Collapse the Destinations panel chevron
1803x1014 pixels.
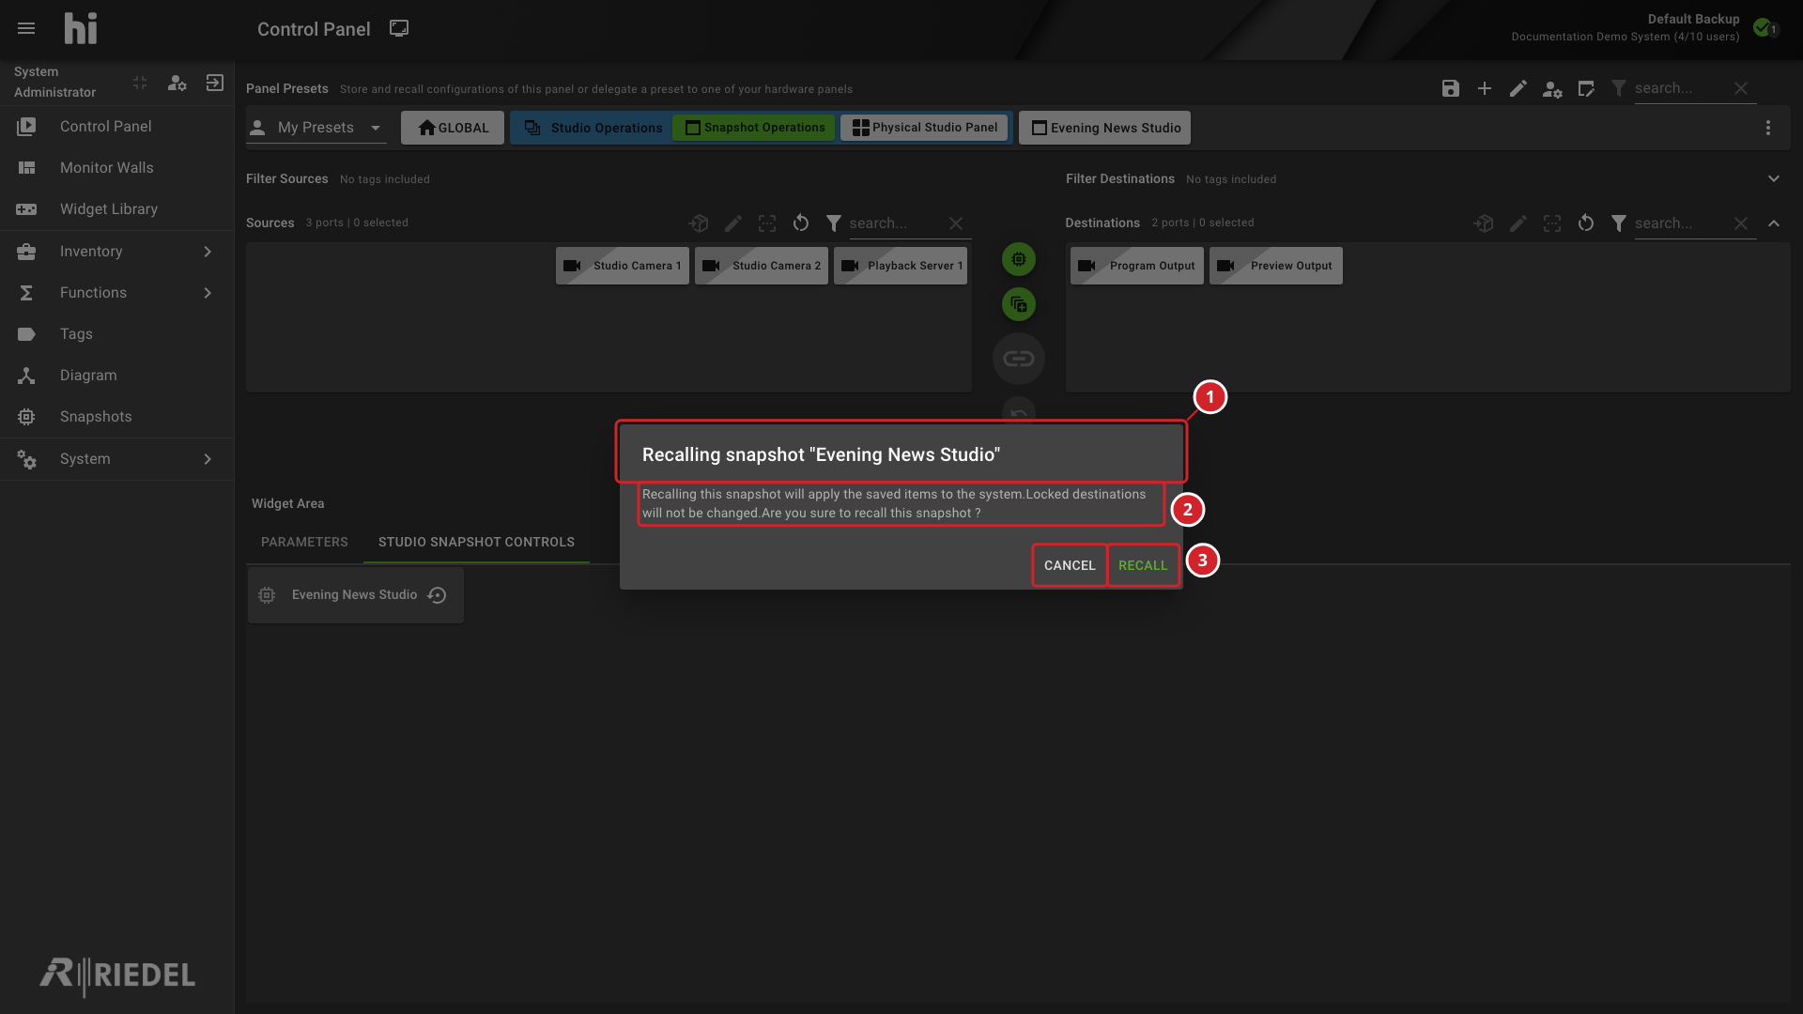(1774, 223)
